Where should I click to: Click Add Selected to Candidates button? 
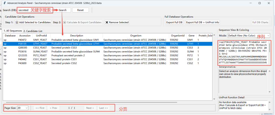[x=33, y=22]
